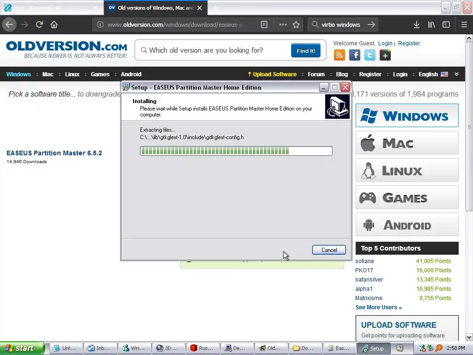Open contributor sofiane's profile

(364, 261)
